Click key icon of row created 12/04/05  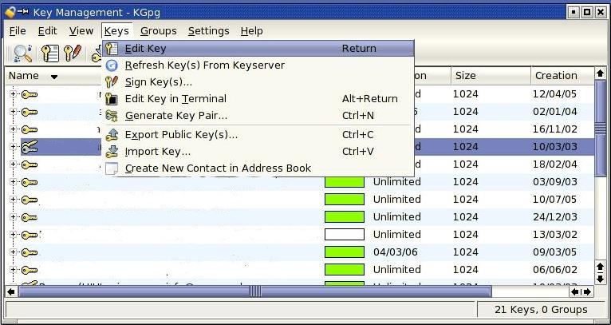[30, 94]
